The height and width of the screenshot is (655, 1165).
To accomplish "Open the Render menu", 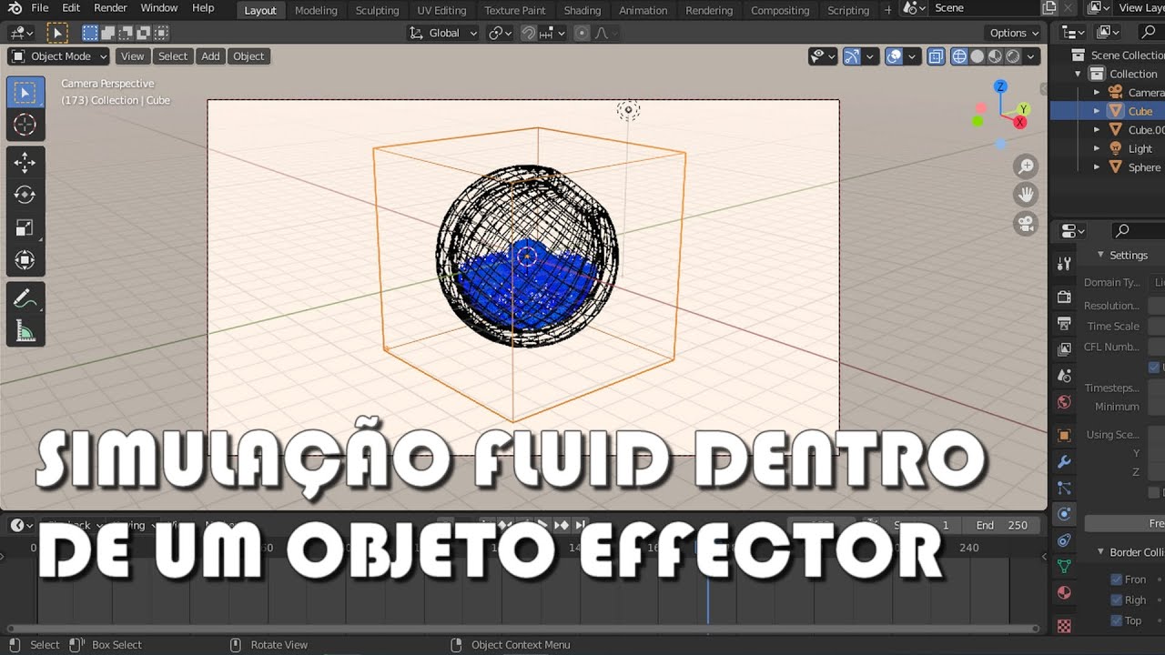I will (110, 8).
